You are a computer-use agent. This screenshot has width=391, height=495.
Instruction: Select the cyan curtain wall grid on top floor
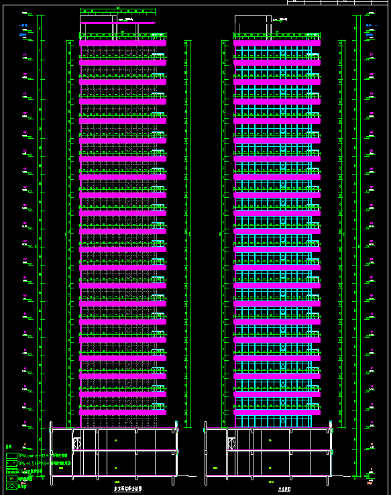pyautogui.click(x=274, y=52)
